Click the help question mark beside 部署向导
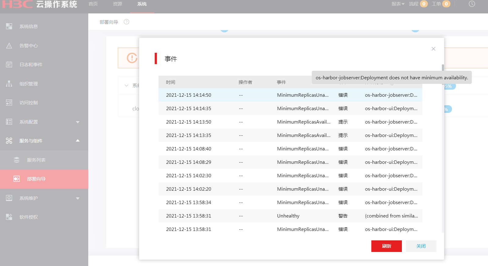Image resolution: width=488 pixels, height=266 pixels. click(x=126, y=22)
